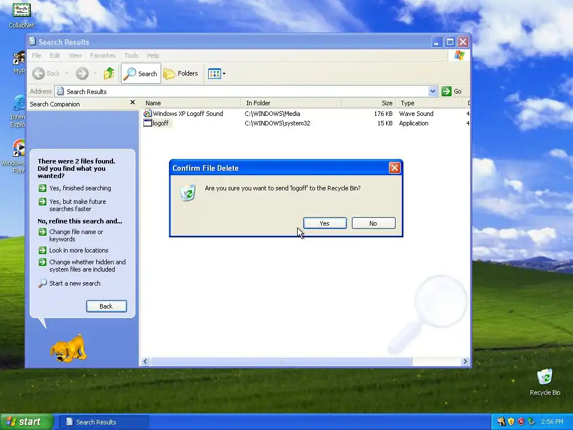Sort results by Name column
This screenshot has width=573, height=430.
[192, 103]
